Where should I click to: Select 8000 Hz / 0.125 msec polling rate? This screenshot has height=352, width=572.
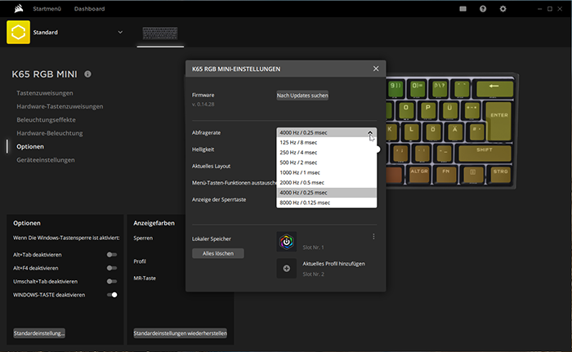pos(327,203)
